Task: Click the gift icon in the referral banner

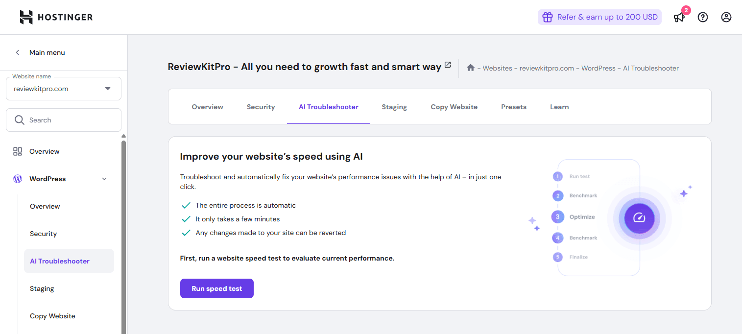Action: [547, 17]
